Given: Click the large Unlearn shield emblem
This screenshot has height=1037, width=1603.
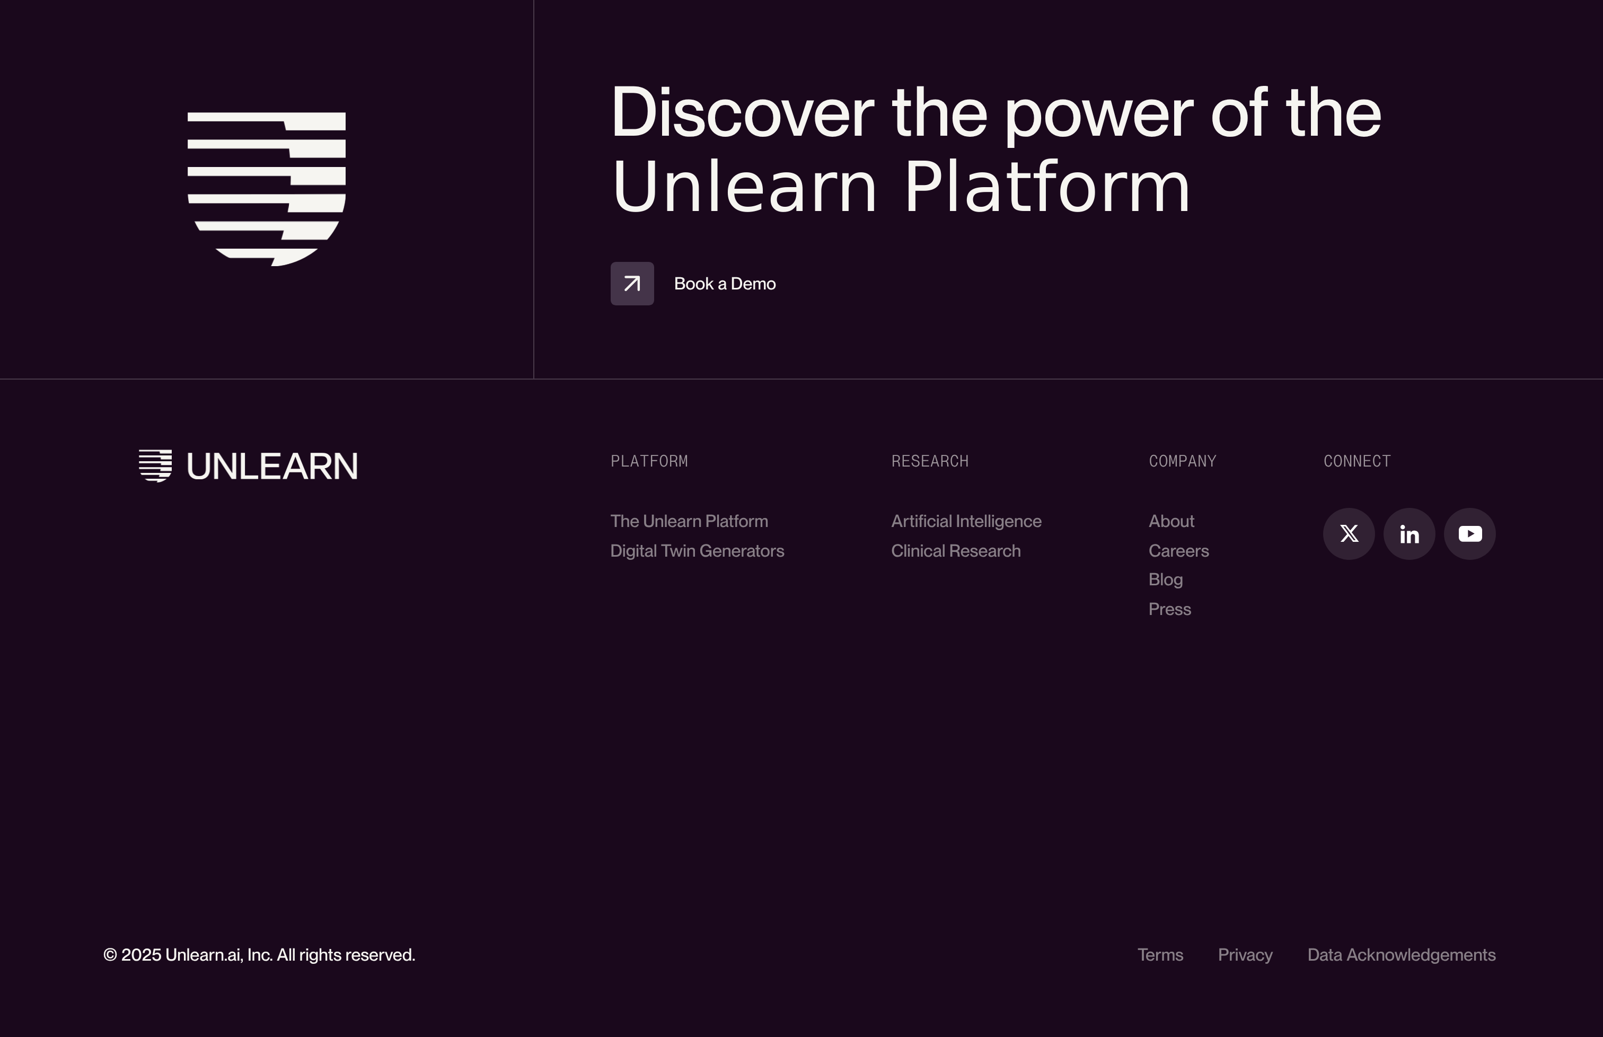Looking at the screenshot, I should pyautogui.click(x=267, y=189).
